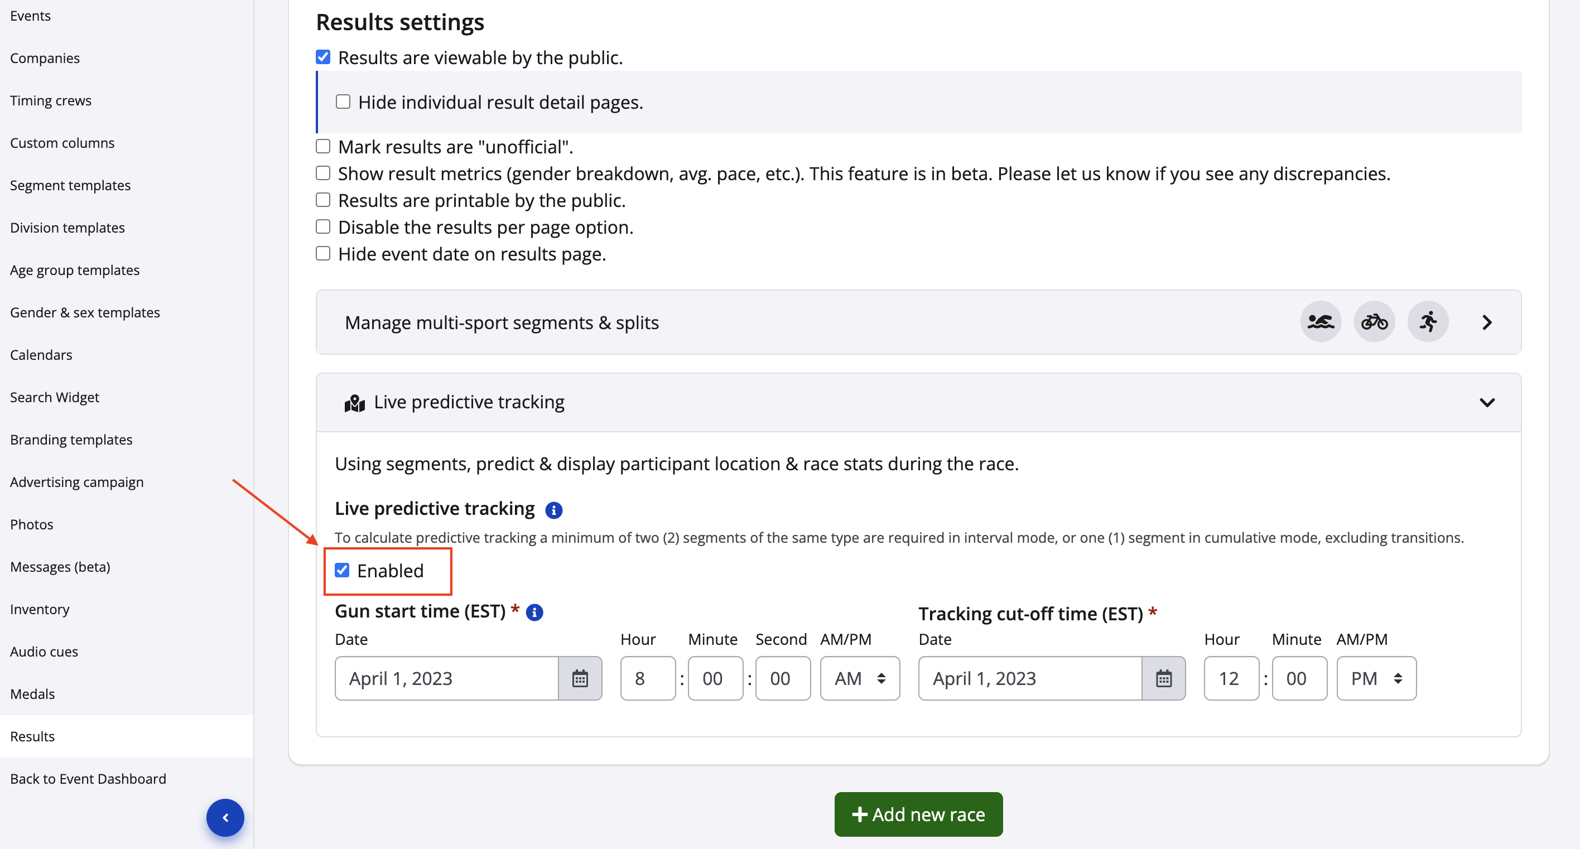Image resolution: width=1580 pixels, height=849 pixels.
Task: Click the running segment icon
Action: 1427,322
